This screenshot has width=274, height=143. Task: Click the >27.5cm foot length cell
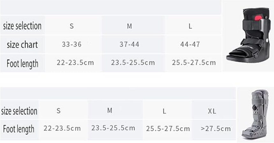coord(216,129)
